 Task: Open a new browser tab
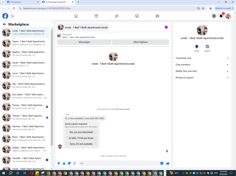click(x=78, y=2)
